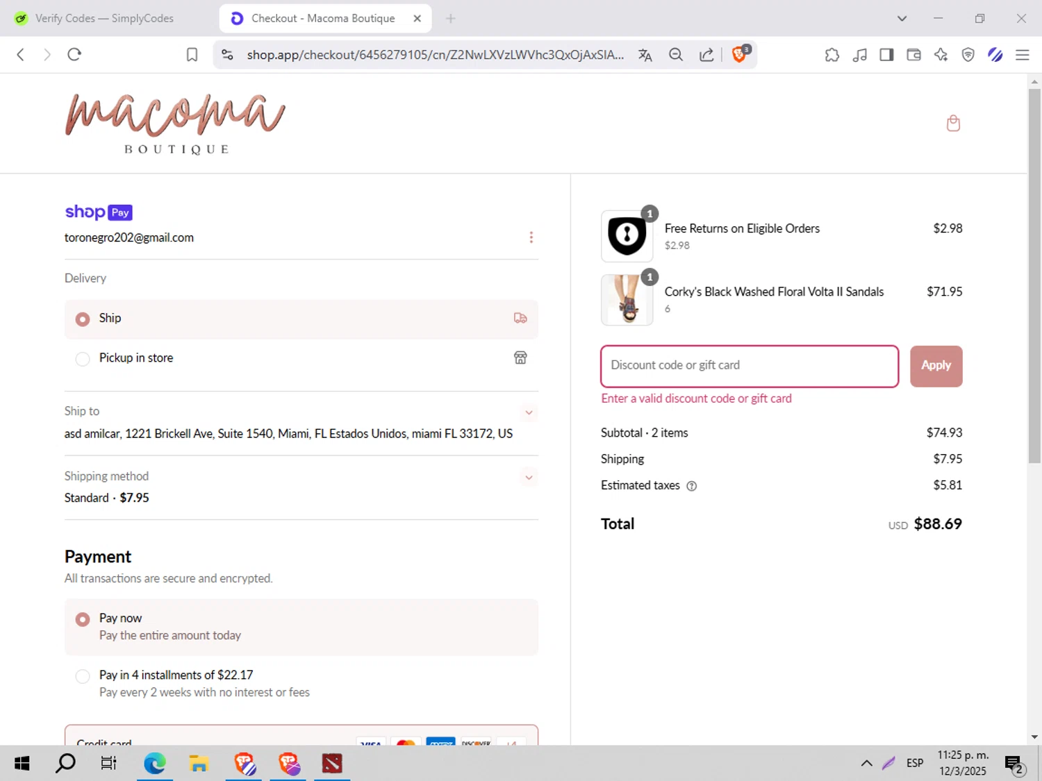The image size is (1042, 781).
Task: Select the Ship delivery option
Action: point(301,319)
